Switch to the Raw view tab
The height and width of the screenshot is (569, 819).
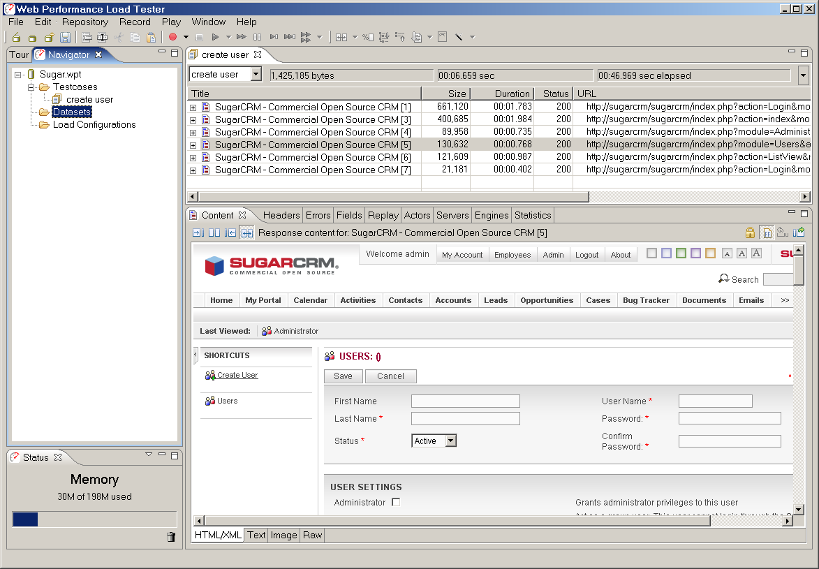pos(312,535)
